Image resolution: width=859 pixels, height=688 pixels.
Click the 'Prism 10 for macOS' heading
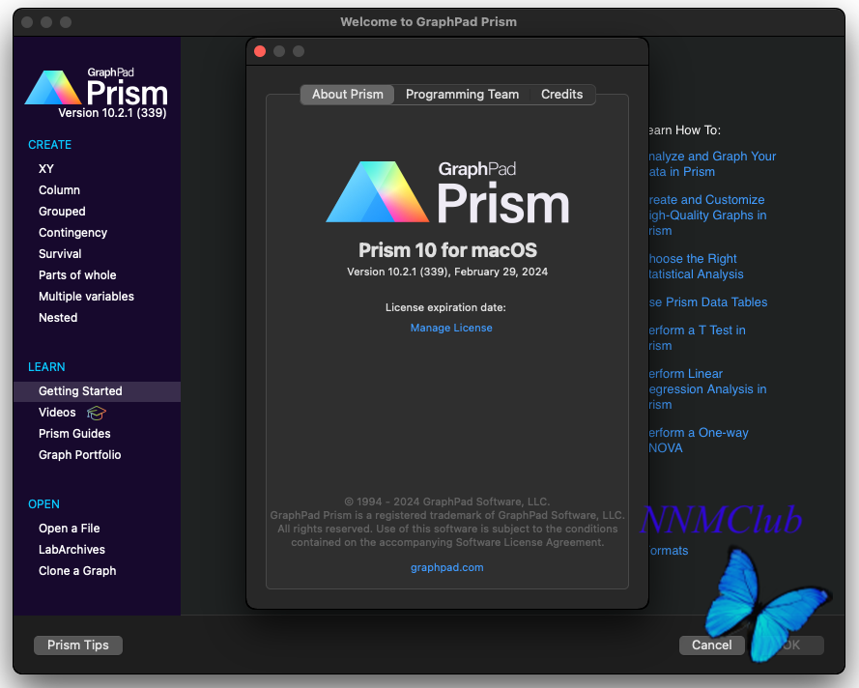(447, 250)
